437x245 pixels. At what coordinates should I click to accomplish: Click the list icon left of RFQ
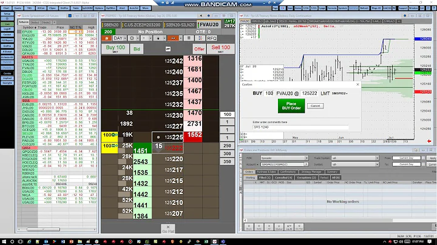[x=189, y=38]
